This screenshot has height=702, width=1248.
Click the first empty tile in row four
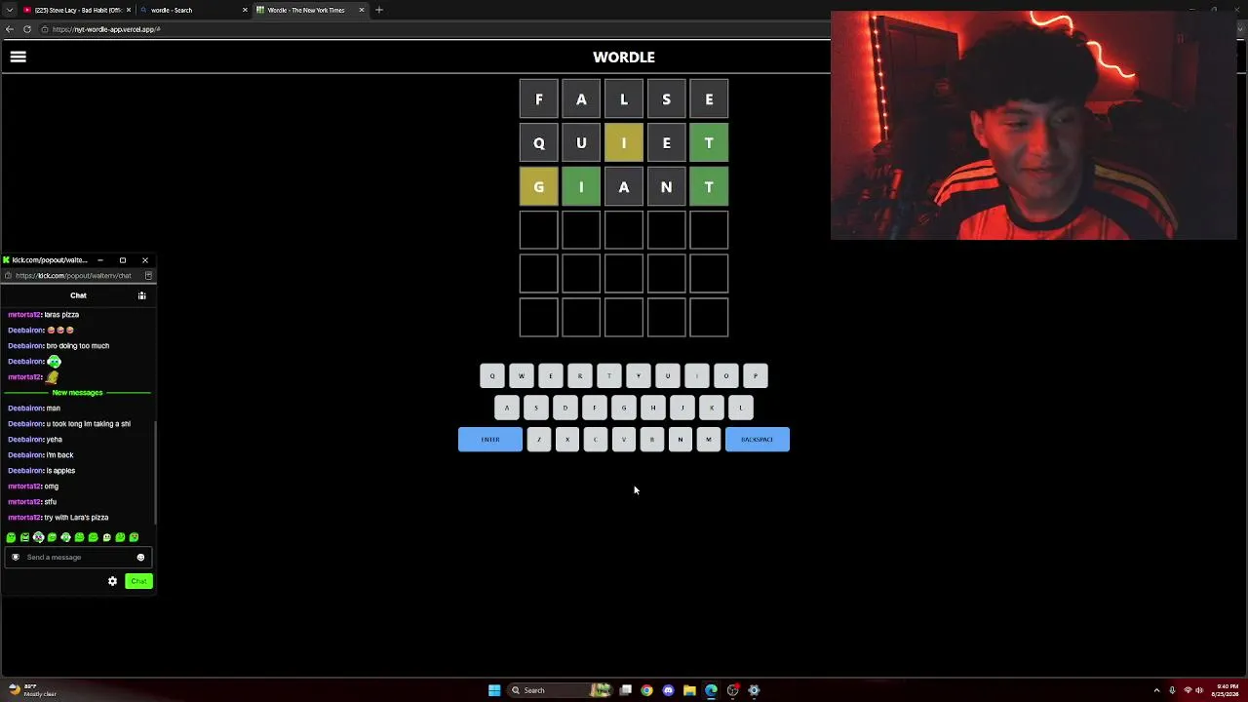coord(539,230)
